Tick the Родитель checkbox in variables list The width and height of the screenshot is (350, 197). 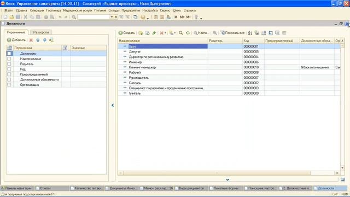pyautogui.click(x=9, y=64)
